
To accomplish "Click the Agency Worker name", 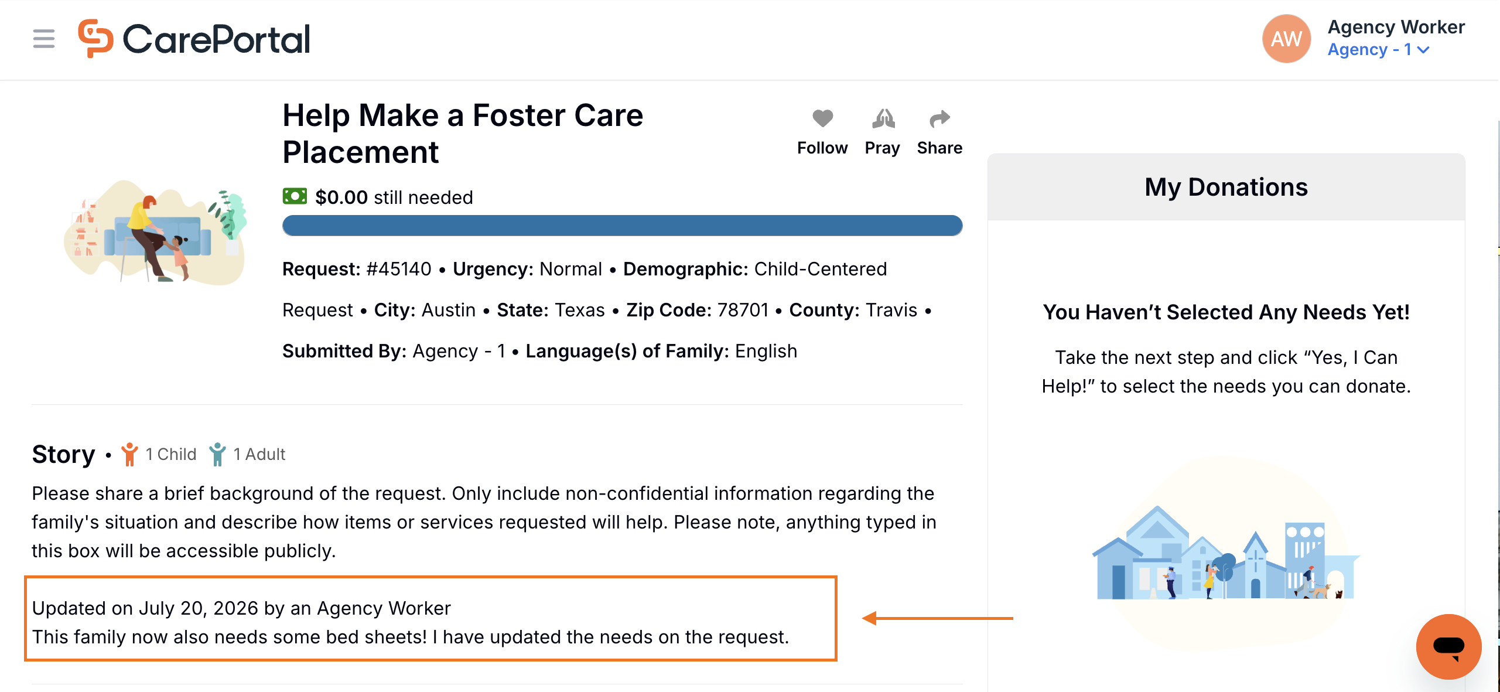I will [x=1396, y=27].
